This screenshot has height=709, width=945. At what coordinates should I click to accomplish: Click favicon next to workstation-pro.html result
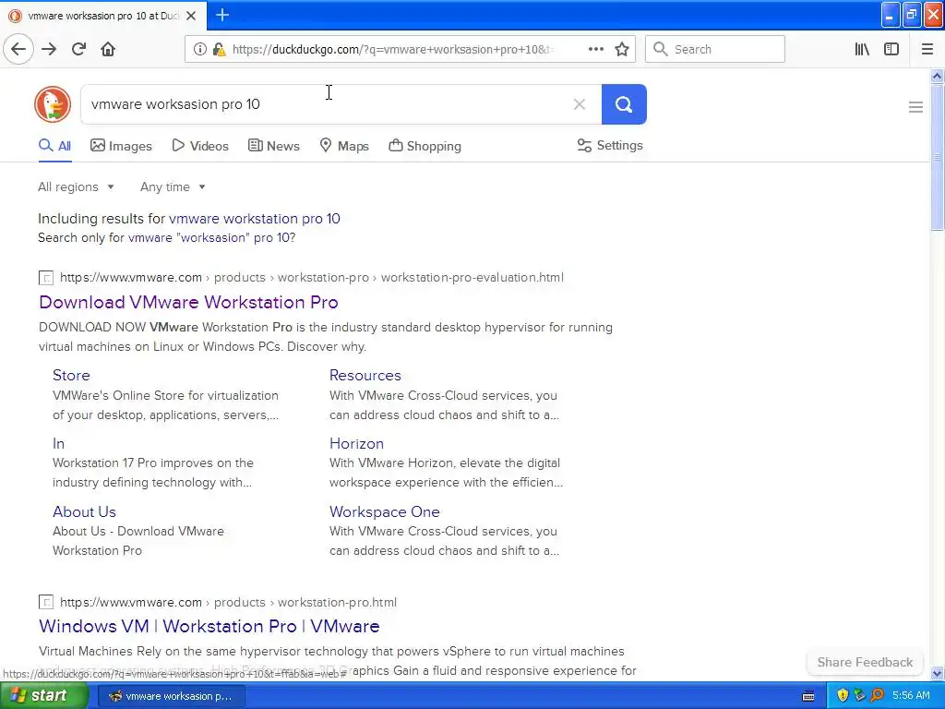point(46,602)
